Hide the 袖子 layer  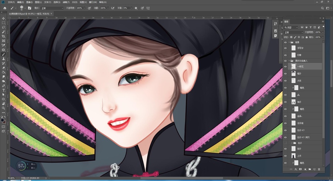pos(285,102)
